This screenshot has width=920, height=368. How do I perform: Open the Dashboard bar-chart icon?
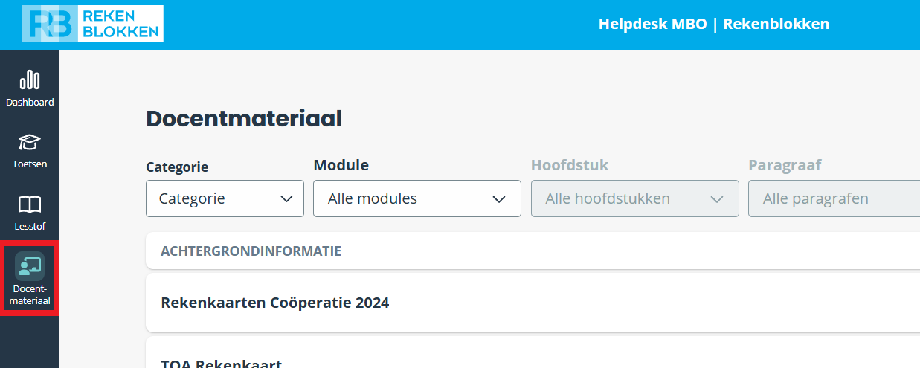click(x=30, y=80)
